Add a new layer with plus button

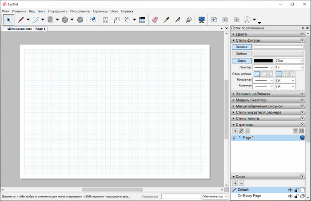(235, 183)
